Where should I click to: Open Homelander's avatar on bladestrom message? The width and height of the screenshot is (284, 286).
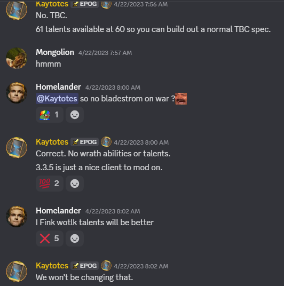coord(17,93)
